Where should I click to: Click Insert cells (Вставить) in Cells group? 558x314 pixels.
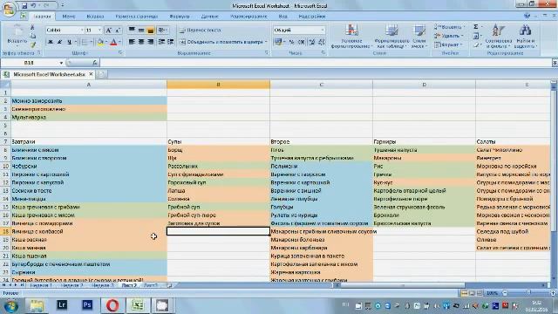click(x=450, y=27)
